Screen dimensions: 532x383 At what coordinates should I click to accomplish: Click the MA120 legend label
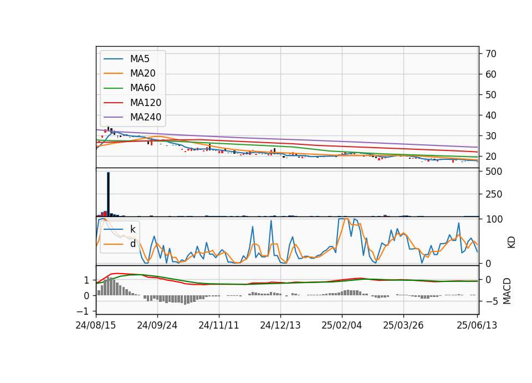(x=146, y=103)
